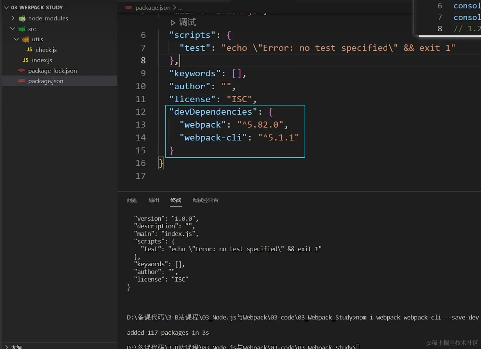Open check.js in the explorer
The image size is (481, 349).
pos(46,50)
